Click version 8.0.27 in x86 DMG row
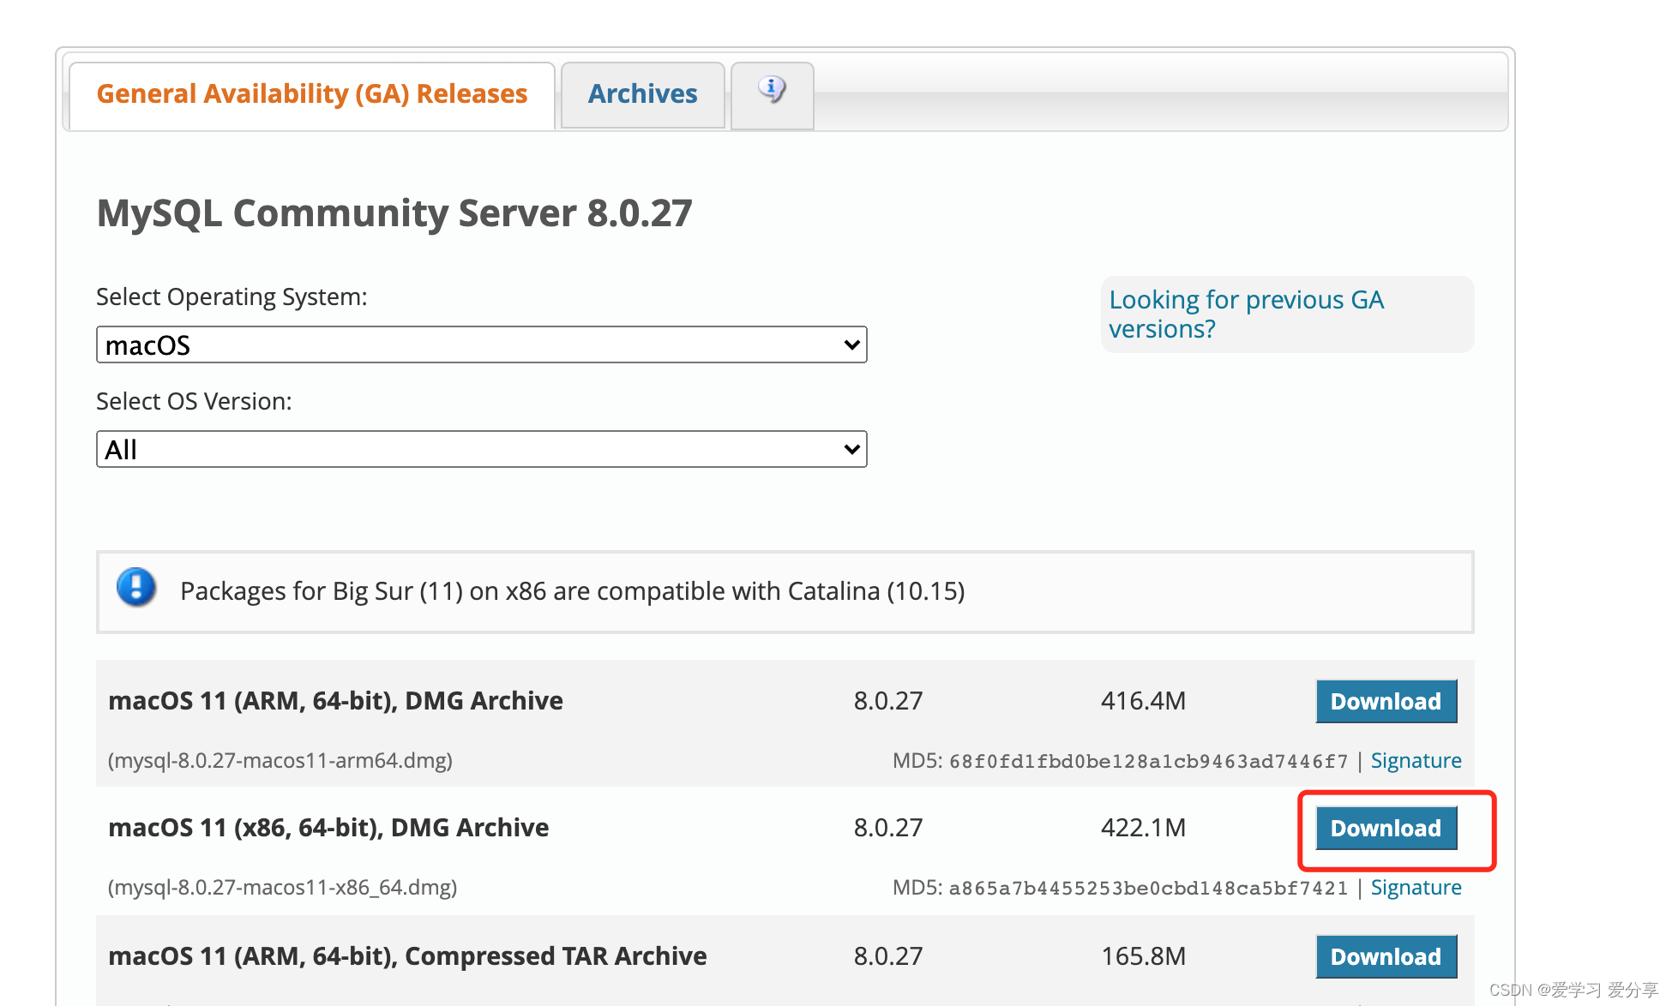This screenshot has height=1006, width=1672. tap(888, 828)
